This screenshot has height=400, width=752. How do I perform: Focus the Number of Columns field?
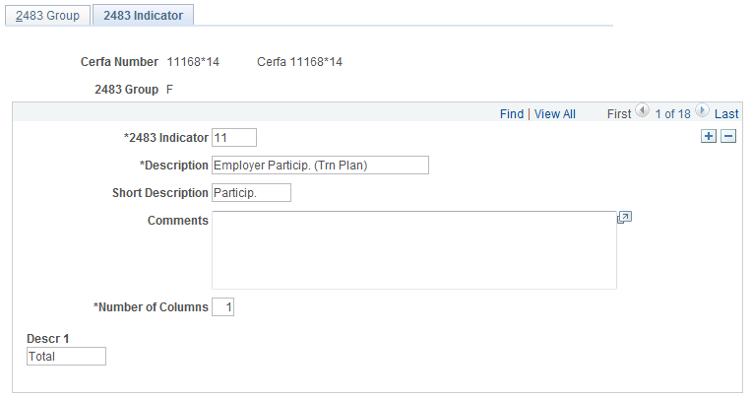(x=223, y=306)
